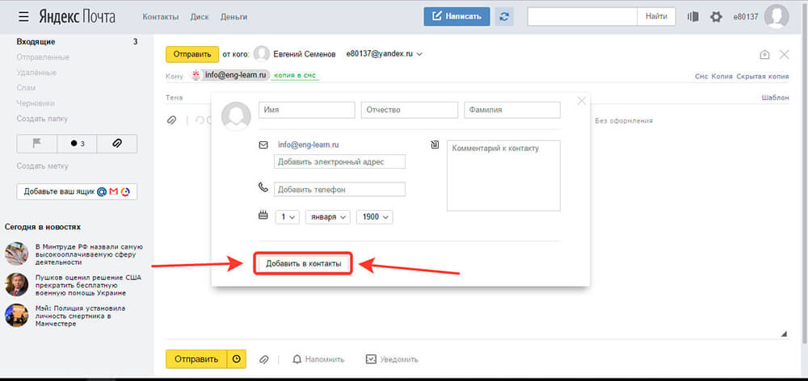Expand the birth day dropdown
Image resolution: width=808 pixels, height=381 pixels.
(x=288, y=217)
